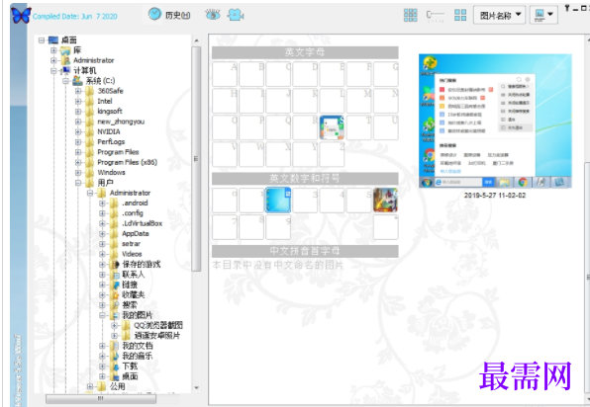Viewport: 590px width, 407px height.
Task: Select the Windows folder
Action: click(x=111, y=172)
